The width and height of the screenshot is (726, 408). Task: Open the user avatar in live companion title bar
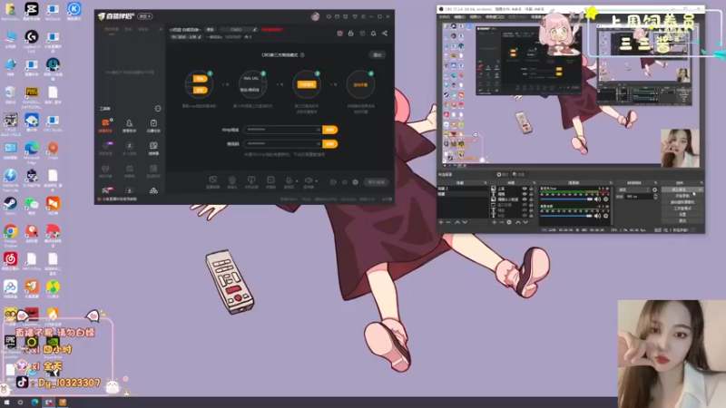pyautogui.click(x=315, y=16)
